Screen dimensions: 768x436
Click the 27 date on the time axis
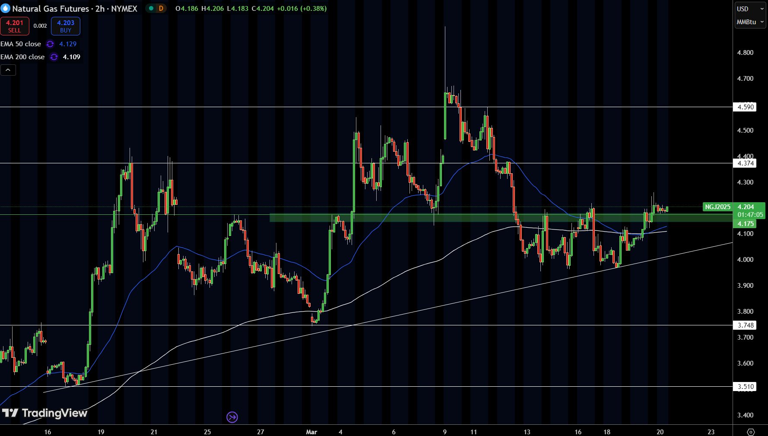tap(260, 432)
